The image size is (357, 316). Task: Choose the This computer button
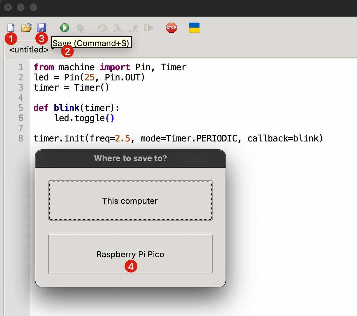tap(130, 201)
